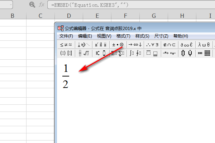Open the miscellaneous symbols palette (∂∞ℓ)
215x143 pixels.
[x=187, y=45]
